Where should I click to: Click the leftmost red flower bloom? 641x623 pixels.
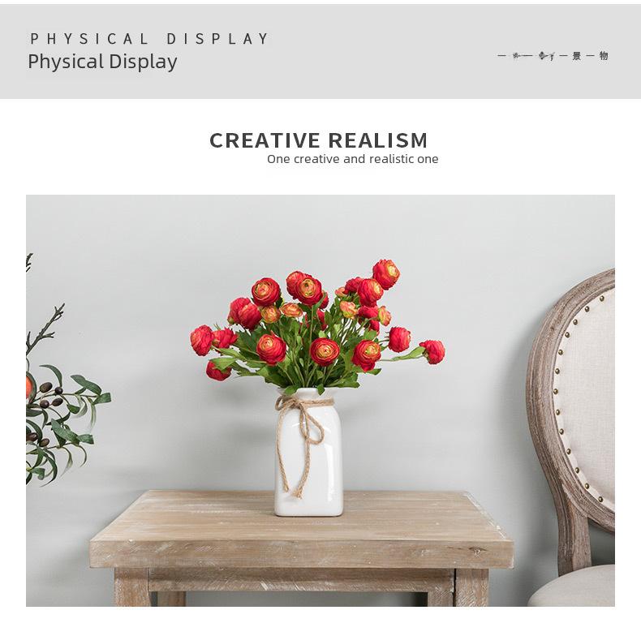(201, 340)
